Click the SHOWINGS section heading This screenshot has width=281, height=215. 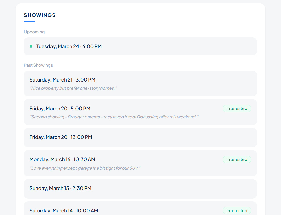[x=40, y=15]
